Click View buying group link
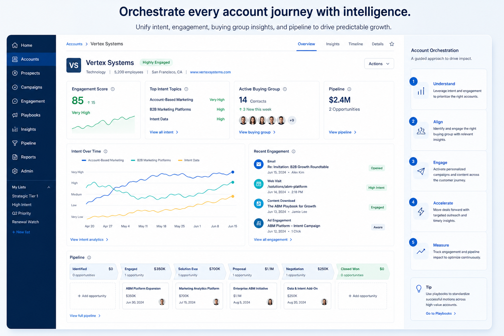Screen dimensions: 504x336 point(257,132)
